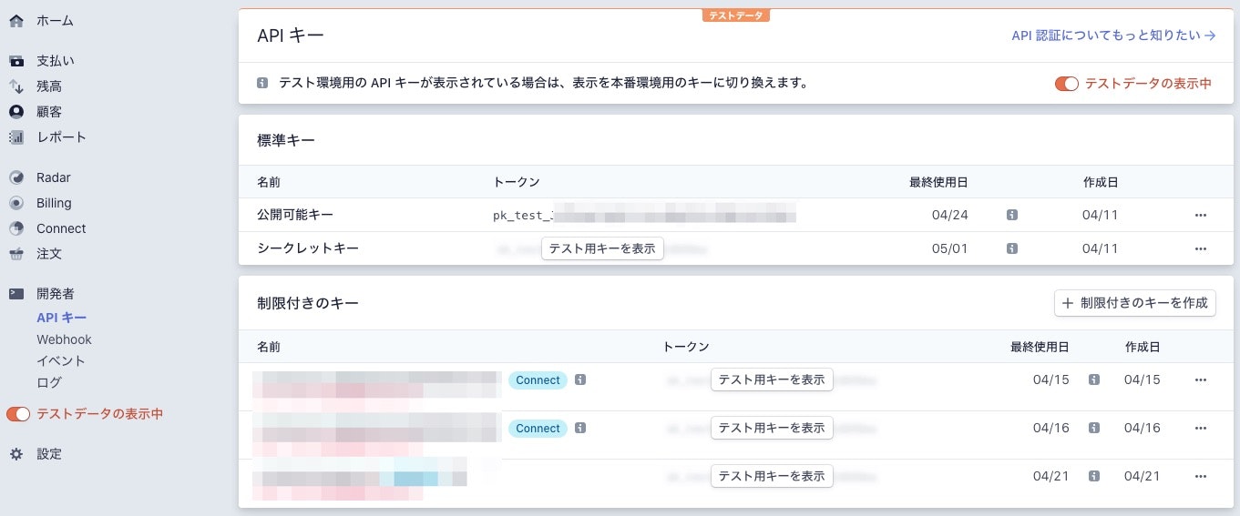Select ログ under 開発者
This screenshot has height=516, width=1240.
click(49, 383)
